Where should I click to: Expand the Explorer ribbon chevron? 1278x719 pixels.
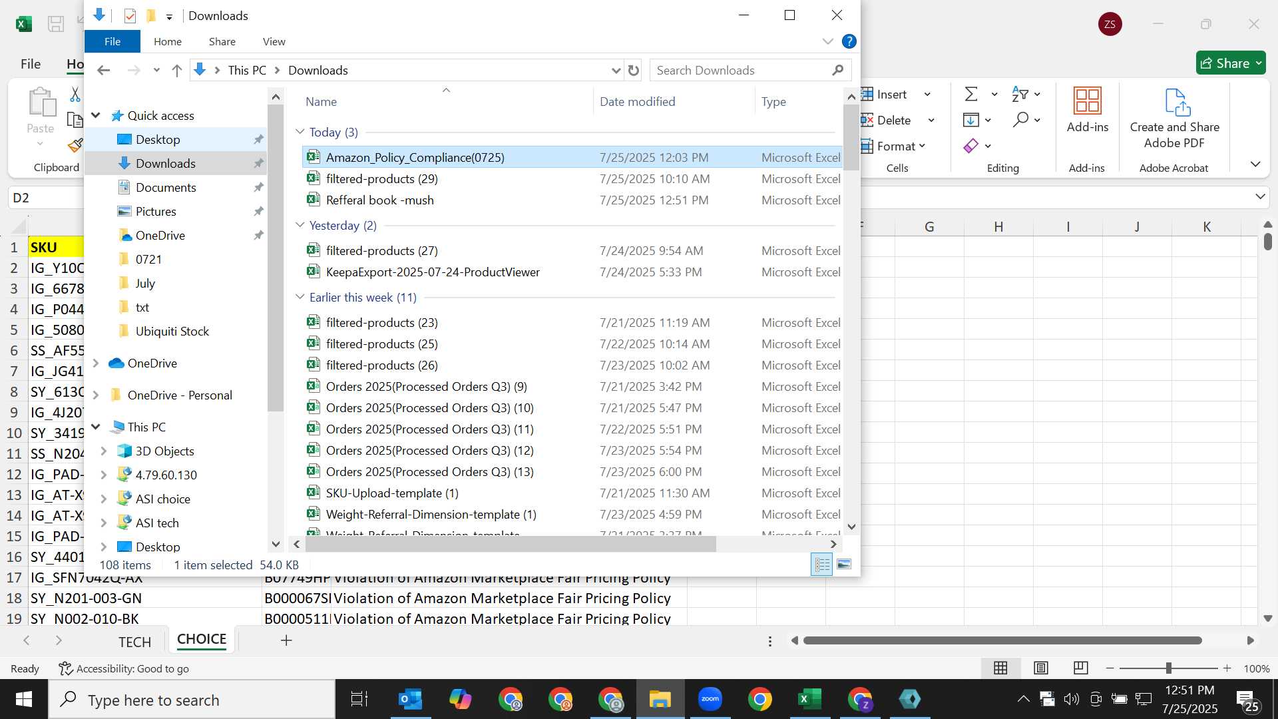(x=827, y=41)
